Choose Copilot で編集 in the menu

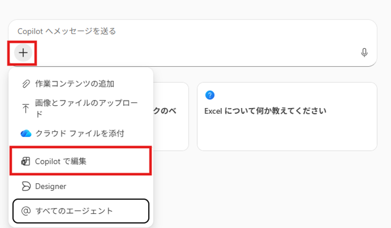[61, 162]
